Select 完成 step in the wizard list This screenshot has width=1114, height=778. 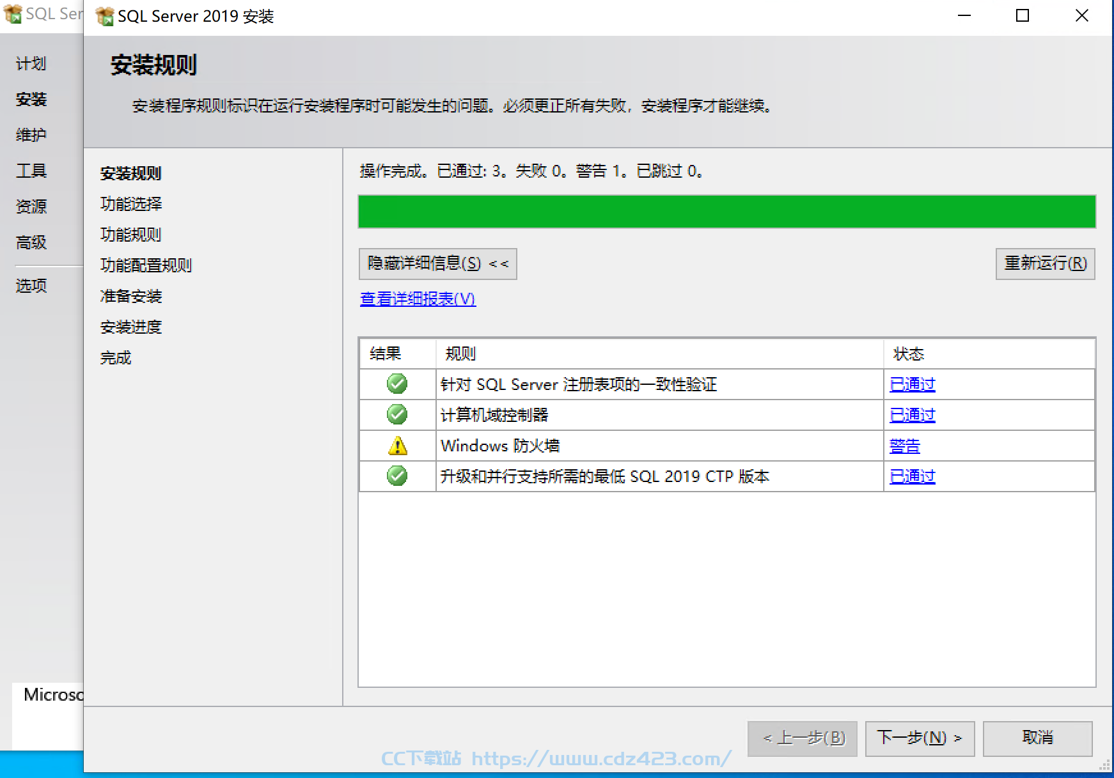(x=116, y=357)
